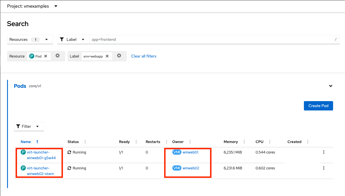Viewport: 345px width, 196px height.
Task: Open the Filter dropdown above the pod table
Action: 29,126
